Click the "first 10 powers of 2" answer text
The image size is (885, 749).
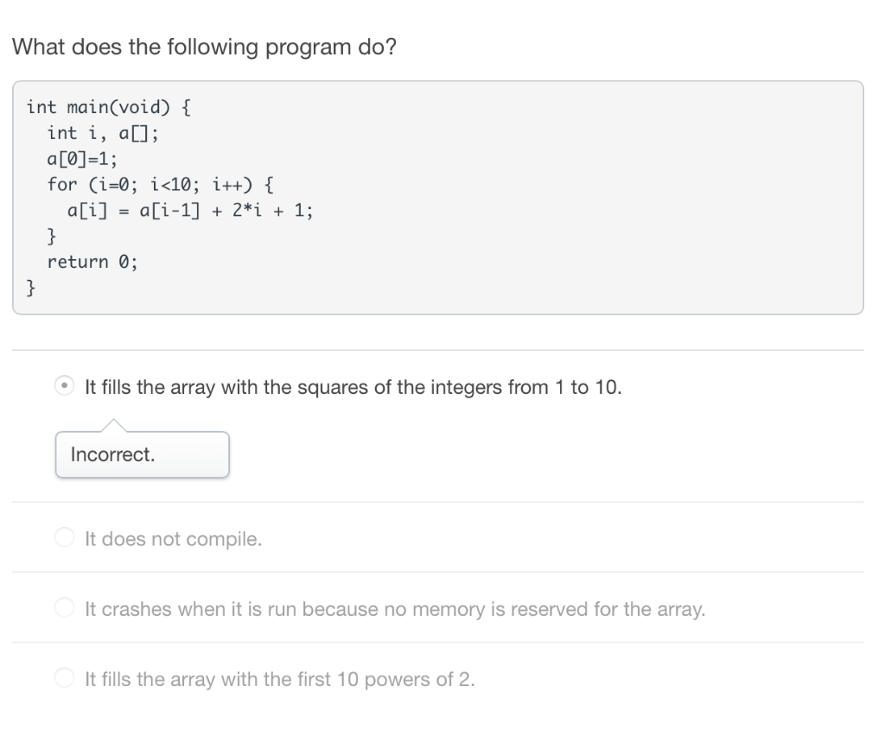280,680
